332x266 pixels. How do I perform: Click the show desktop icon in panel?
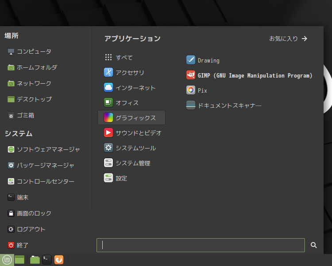(19, 260)
